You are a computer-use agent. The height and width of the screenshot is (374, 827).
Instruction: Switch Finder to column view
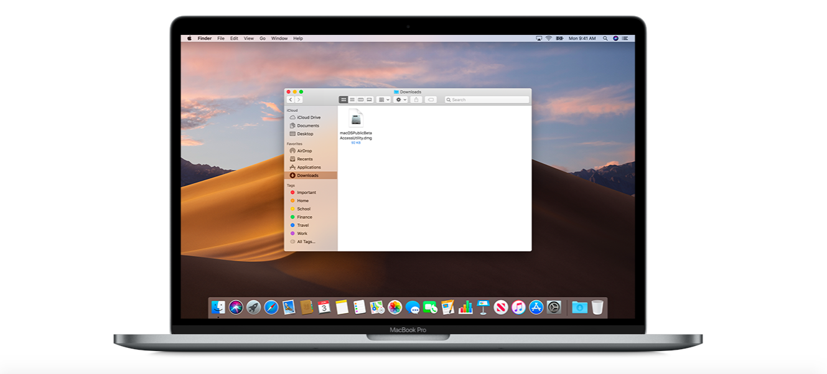pyautogui.click(x=361, y=100)
